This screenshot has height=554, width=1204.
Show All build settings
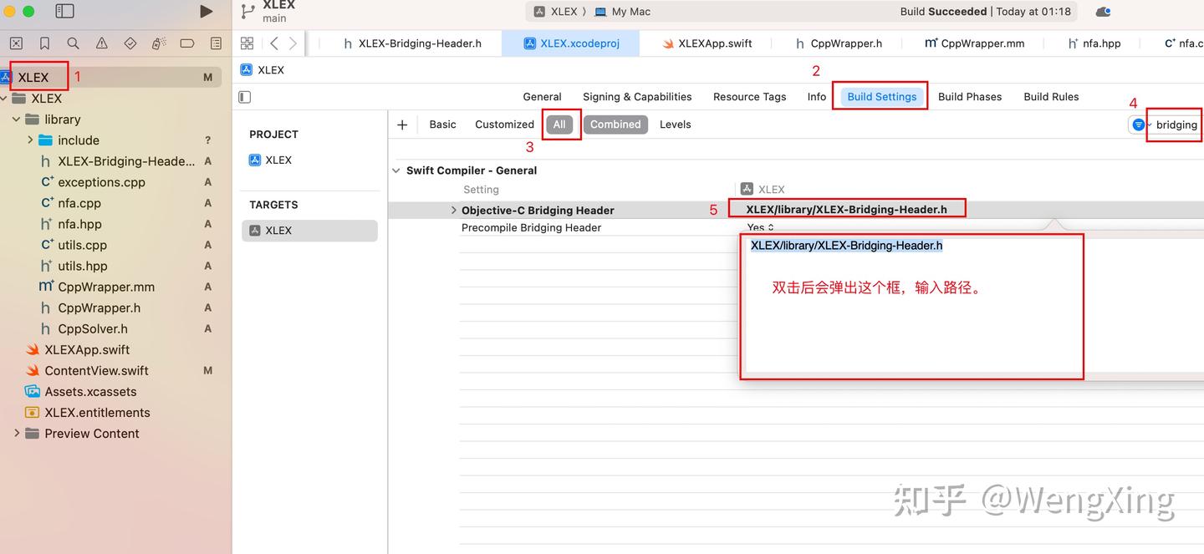559,125
